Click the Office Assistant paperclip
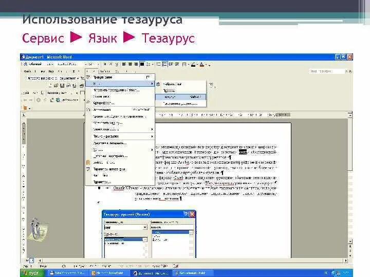The image size is (370, 277). tap(38, 230)
